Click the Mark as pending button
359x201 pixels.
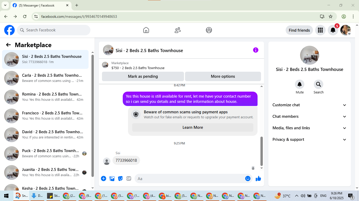(x=143, y=76)
